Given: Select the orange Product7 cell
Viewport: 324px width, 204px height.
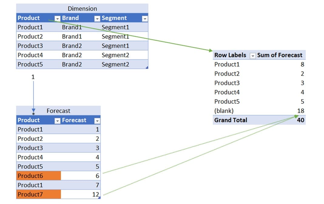Looking at the screenshot, I should tap(39, 194).
